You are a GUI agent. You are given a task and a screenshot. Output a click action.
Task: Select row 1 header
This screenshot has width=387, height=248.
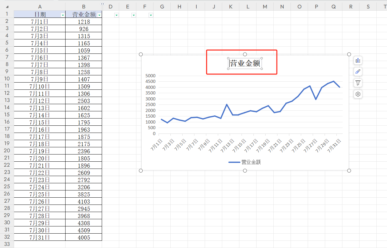7,14
